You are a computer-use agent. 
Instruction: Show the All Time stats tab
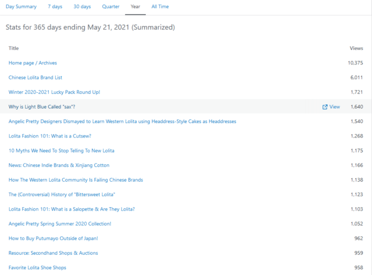(x=160, y=6)
